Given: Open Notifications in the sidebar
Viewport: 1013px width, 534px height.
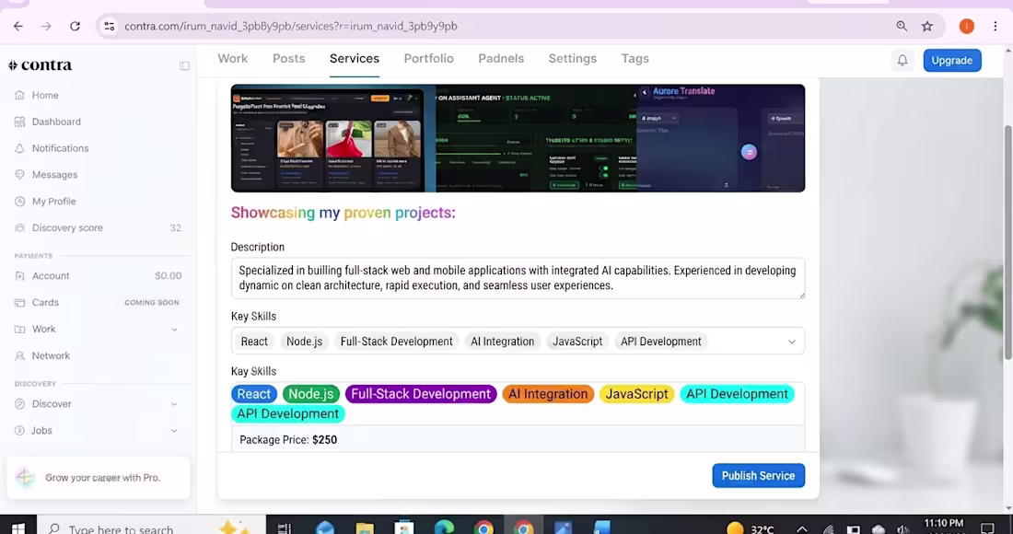Looking at the screenshot, I should click(x=60, y=148).
